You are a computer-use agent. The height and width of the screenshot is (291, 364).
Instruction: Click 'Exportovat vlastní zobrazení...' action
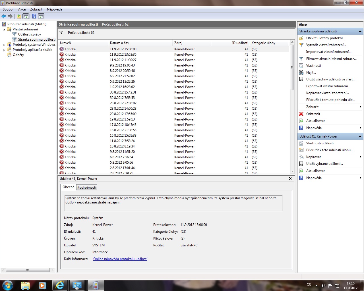(328, 86)
